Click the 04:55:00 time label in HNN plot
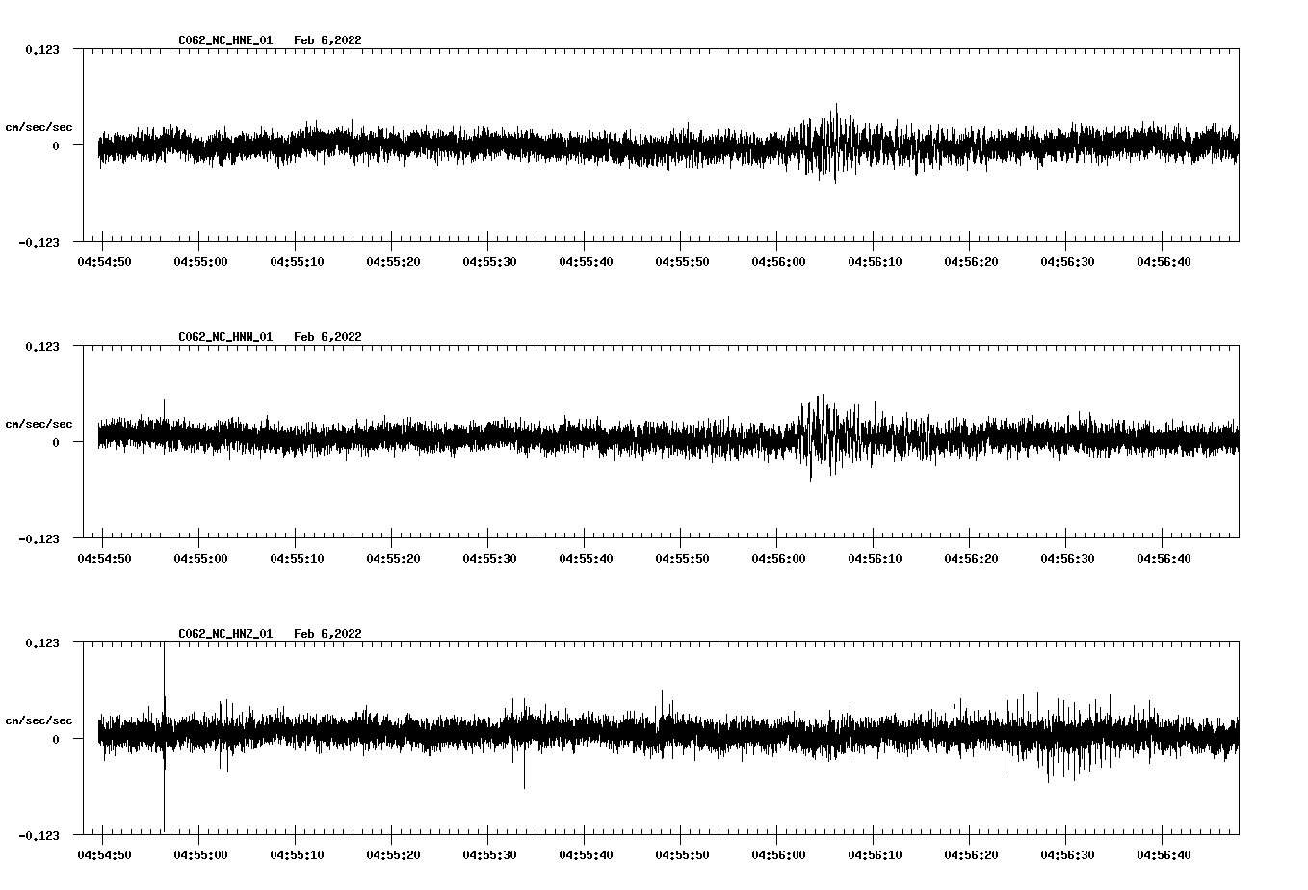This screenshot has height=890, width=1308. tap(200, 558)
